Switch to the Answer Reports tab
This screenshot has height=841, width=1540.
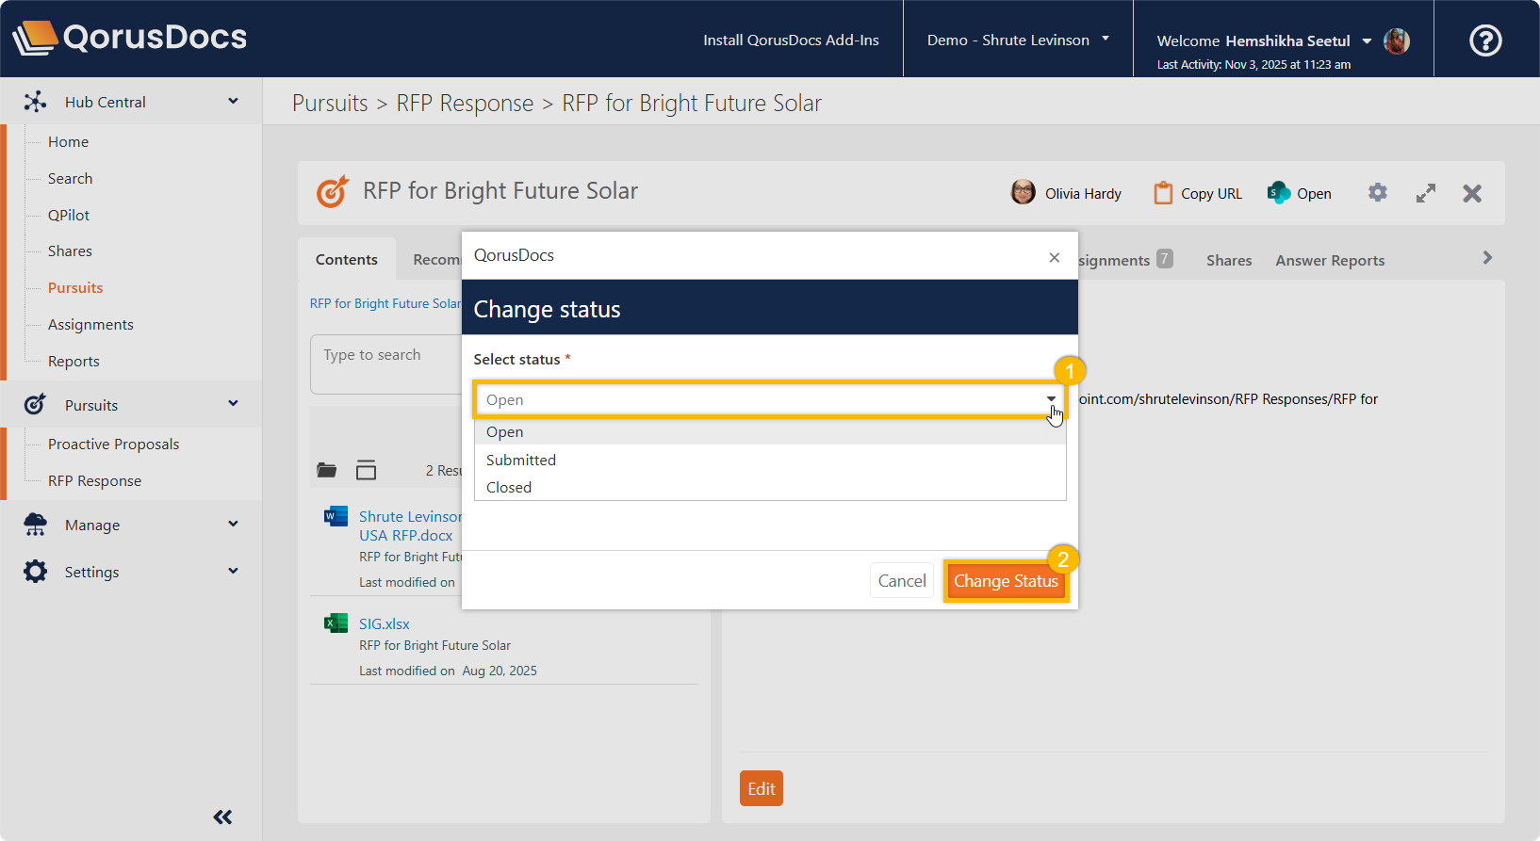point(1330,261)
